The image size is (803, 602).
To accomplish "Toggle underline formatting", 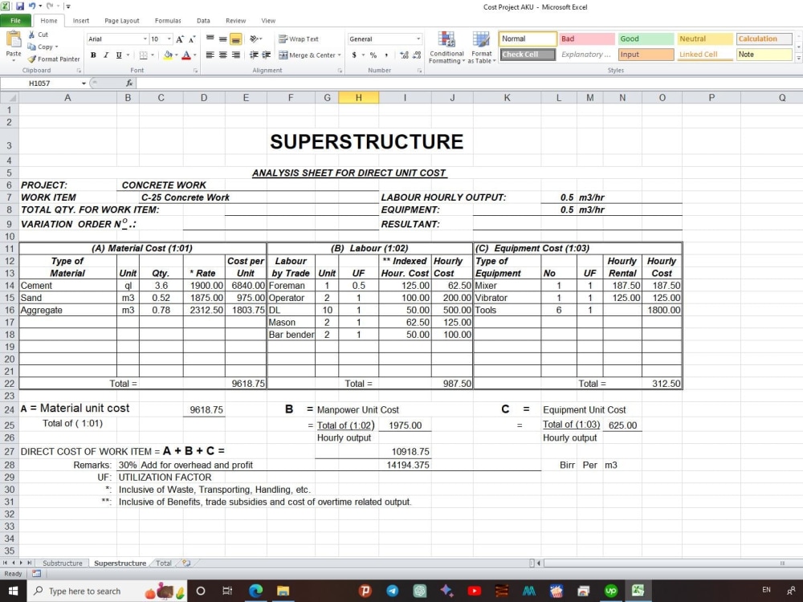I will [x=119, y=55].
